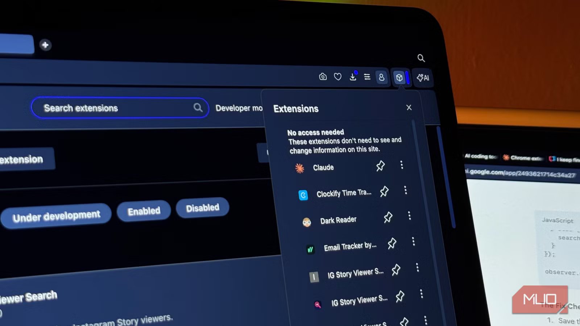This screenshot has width=580, height=326.
Task: Click the camera snapshot icon in toolbar
Action: pos(323,77)
